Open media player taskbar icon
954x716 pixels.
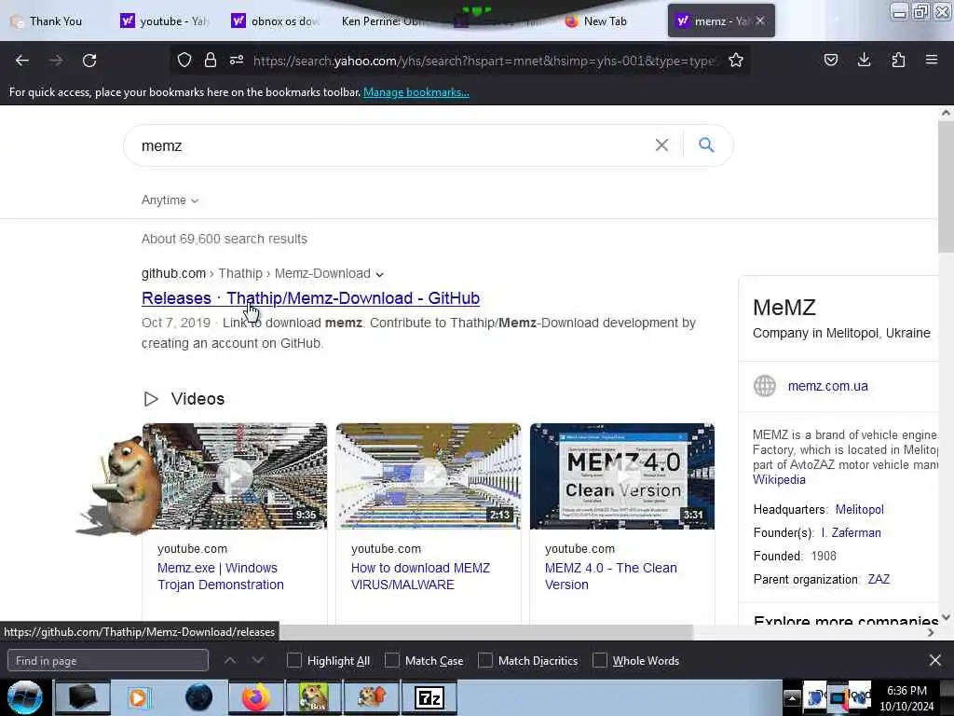tap(138, 697)
